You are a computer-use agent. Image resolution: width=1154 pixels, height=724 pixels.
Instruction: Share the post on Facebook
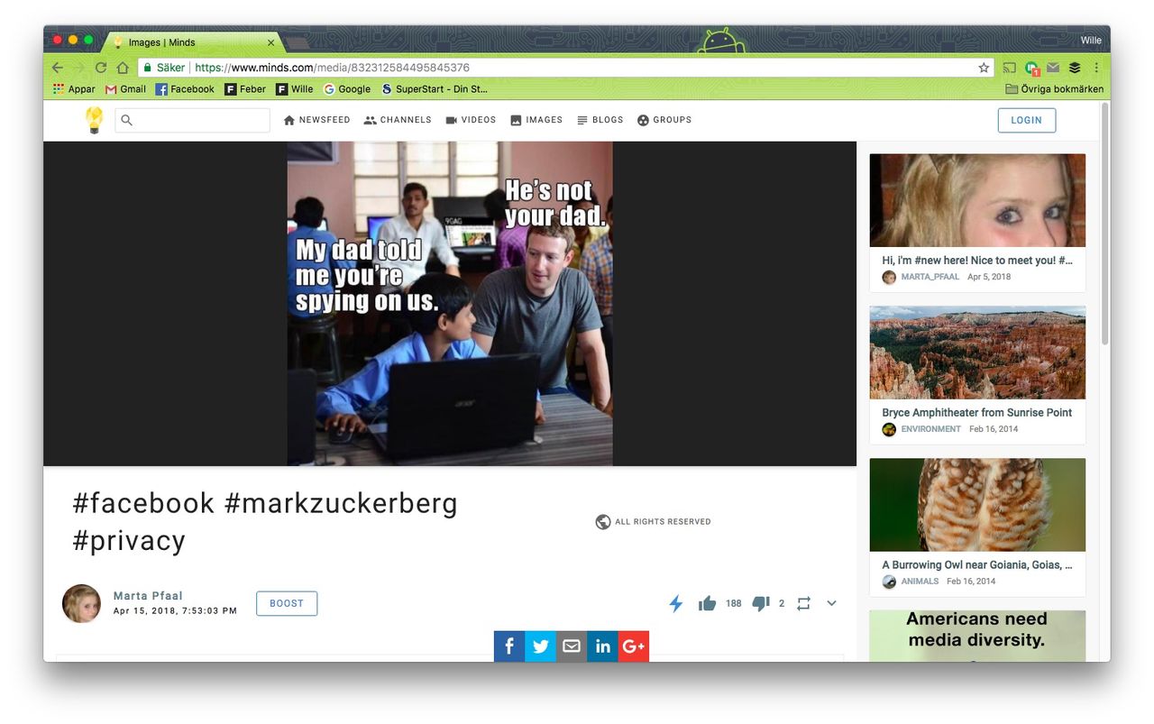pos(508,646)
